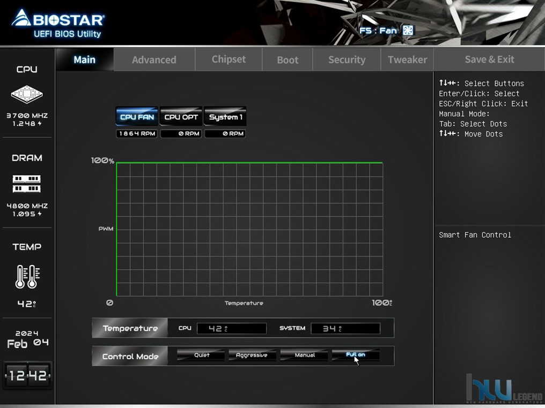This screenshot has height=408, width=545.
Task: Open the Save & Exit tab
Action: 489,59
